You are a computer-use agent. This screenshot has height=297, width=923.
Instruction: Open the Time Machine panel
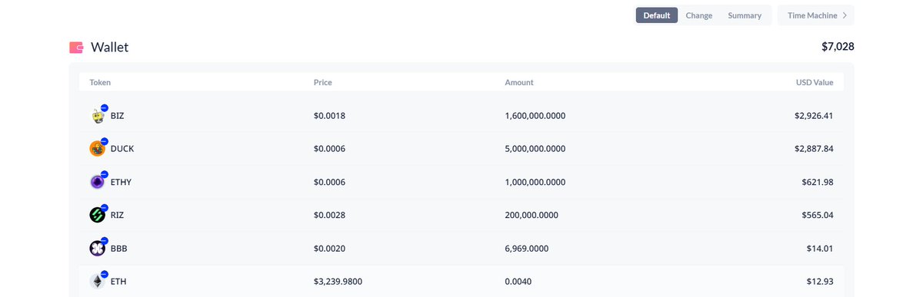point(816,15)
